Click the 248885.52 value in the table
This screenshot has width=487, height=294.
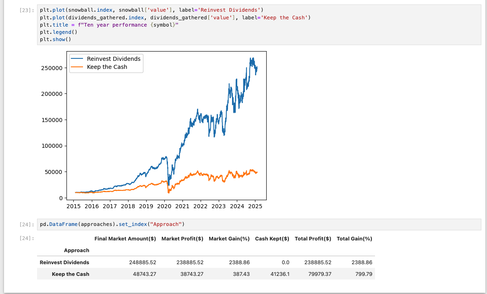click(x=142, y=262)
